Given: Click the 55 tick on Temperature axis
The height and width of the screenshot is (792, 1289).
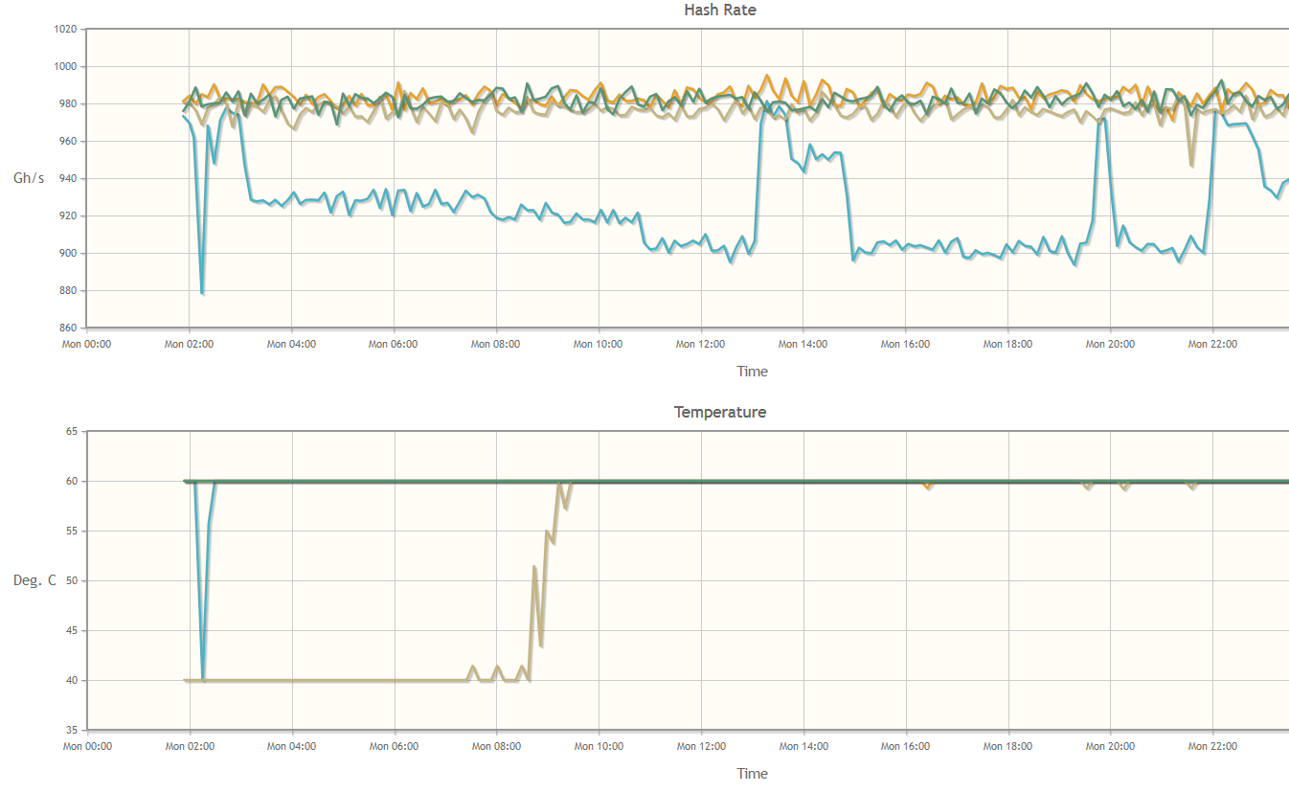Looking at the screenshot, I should 71,531.
